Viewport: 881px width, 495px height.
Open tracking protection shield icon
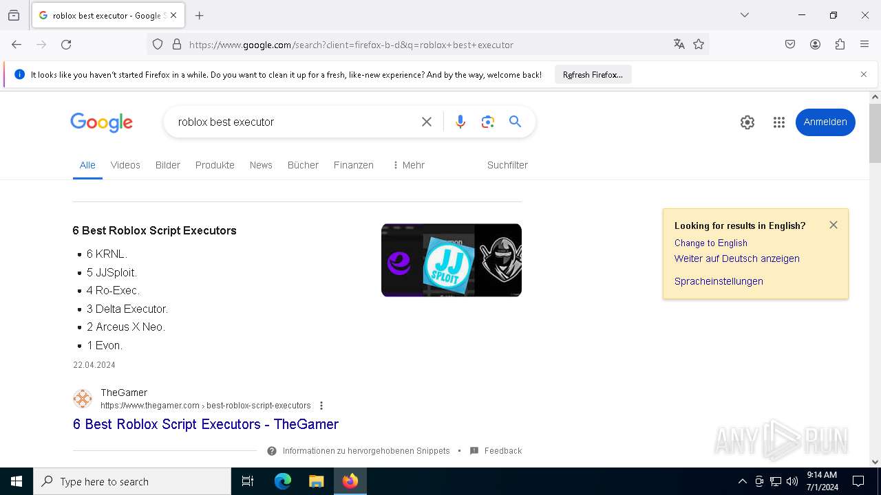coord(158,45)
